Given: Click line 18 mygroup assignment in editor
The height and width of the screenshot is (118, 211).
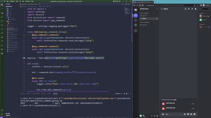Looking at the screenshot, I should (66, 58).
